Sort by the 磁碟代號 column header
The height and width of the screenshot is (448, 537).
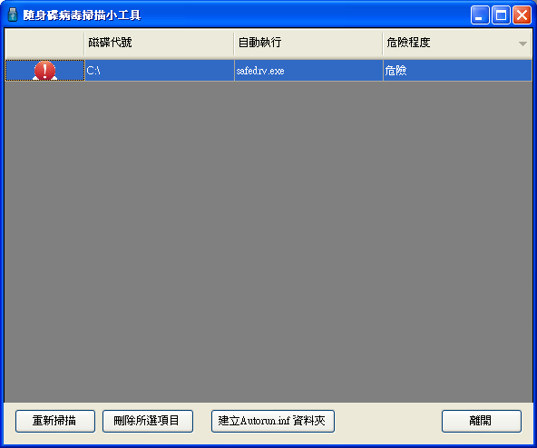(160, 43)
